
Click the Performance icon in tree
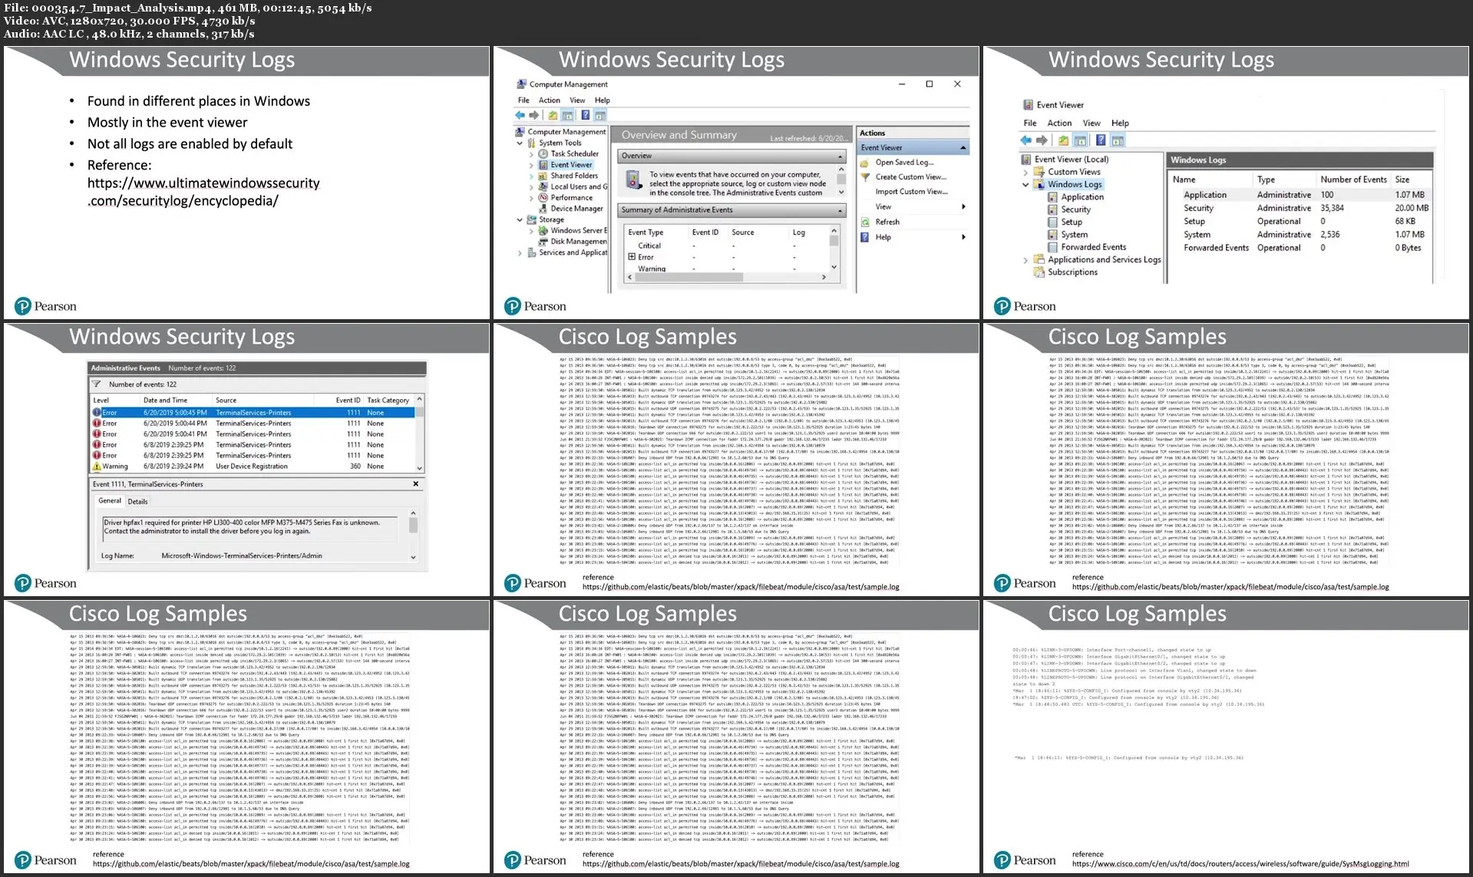[x=543, y=197]
